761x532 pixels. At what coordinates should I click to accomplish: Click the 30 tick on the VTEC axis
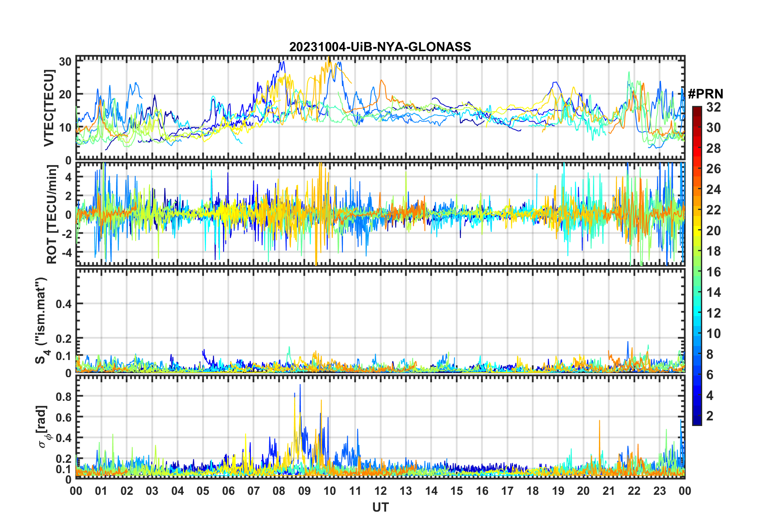(x=66, y=61)
